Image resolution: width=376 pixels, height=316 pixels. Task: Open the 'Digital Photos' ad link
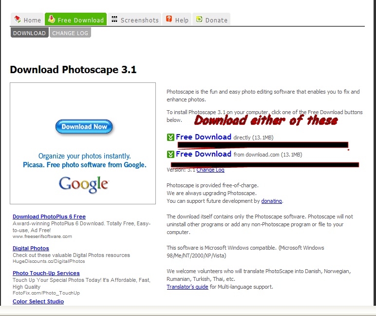pos(31,248)
